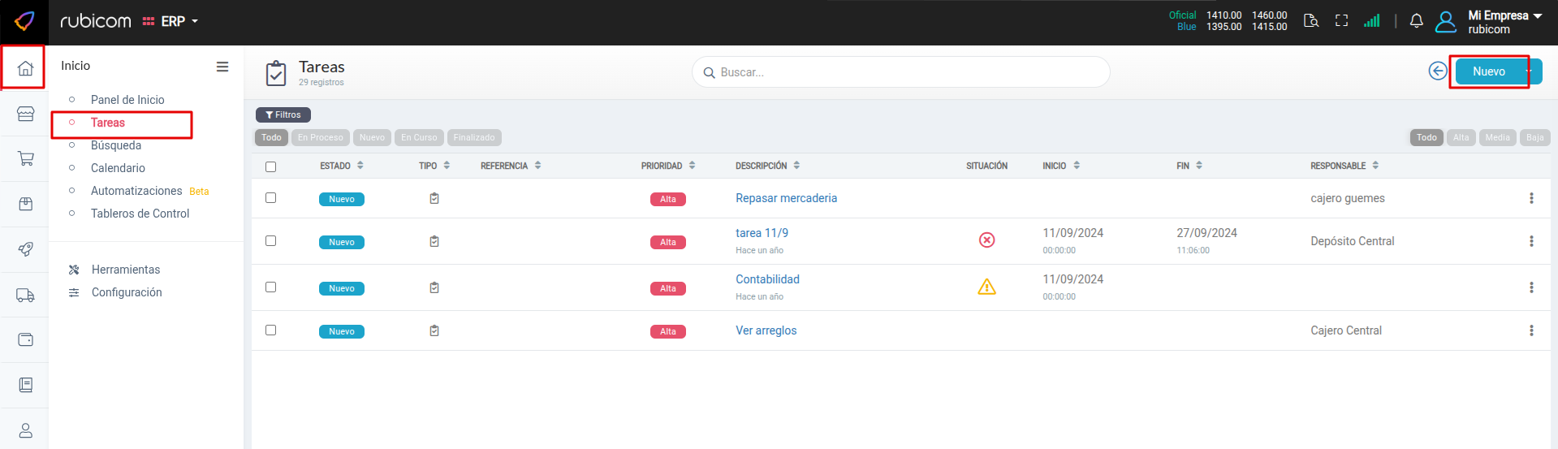
Task: Collapse the Inicio hamburger menu
Action: [x=222, y=67]
